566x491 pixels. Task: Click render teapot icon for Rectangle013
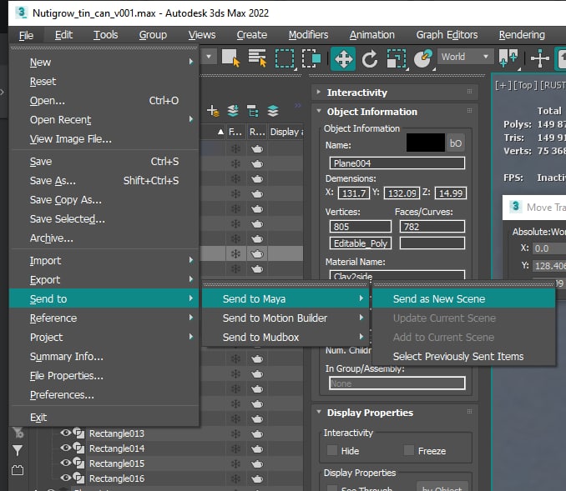257,433
